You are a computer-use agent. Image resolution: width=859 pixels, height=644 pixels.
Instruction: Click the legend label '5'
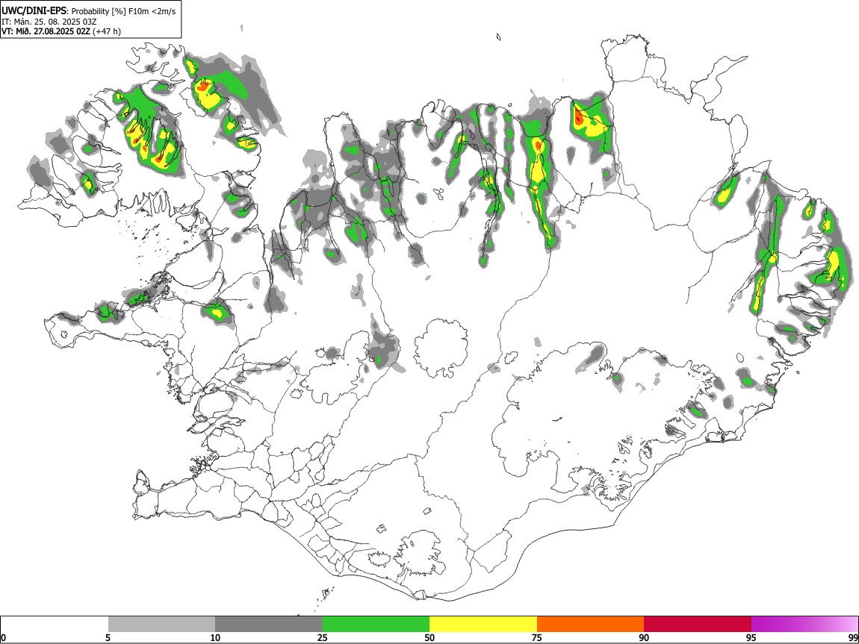(x=108, y=638)
